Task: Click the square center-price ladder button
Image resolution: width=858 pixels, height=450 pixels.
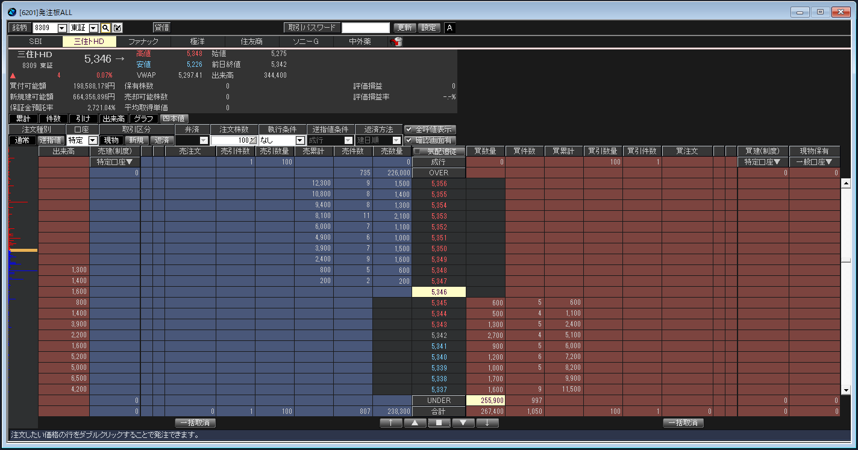Action: tap(439, 423)
